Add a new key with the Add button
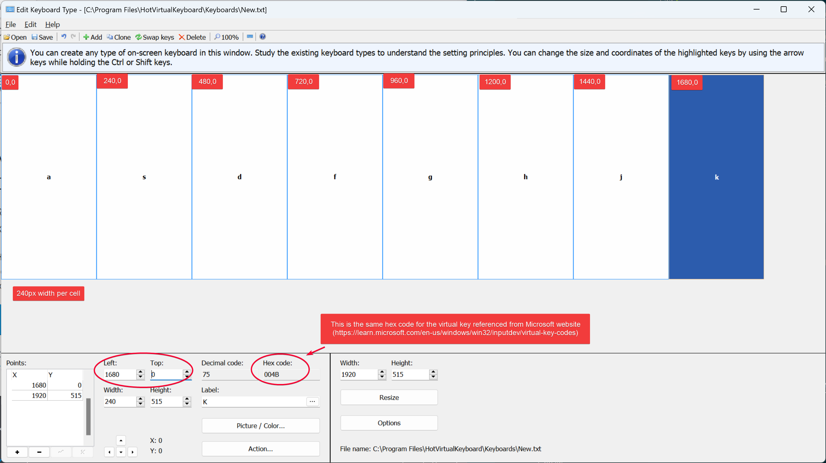Viewport: 826px width, 463px height. click(92, 37)
